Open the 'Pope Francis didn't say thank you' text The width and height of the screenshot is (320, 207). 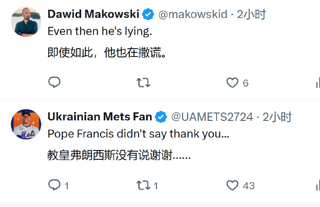(138, 134)
